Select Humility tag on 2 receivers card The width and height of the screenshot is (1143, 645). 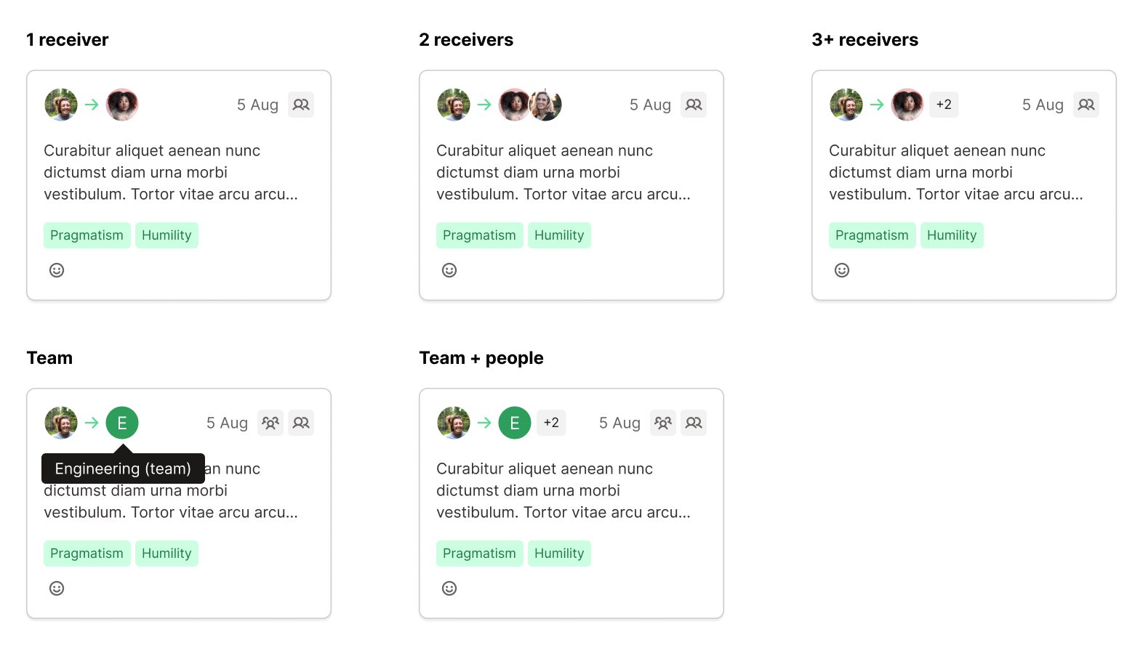(x=559, y=235)
